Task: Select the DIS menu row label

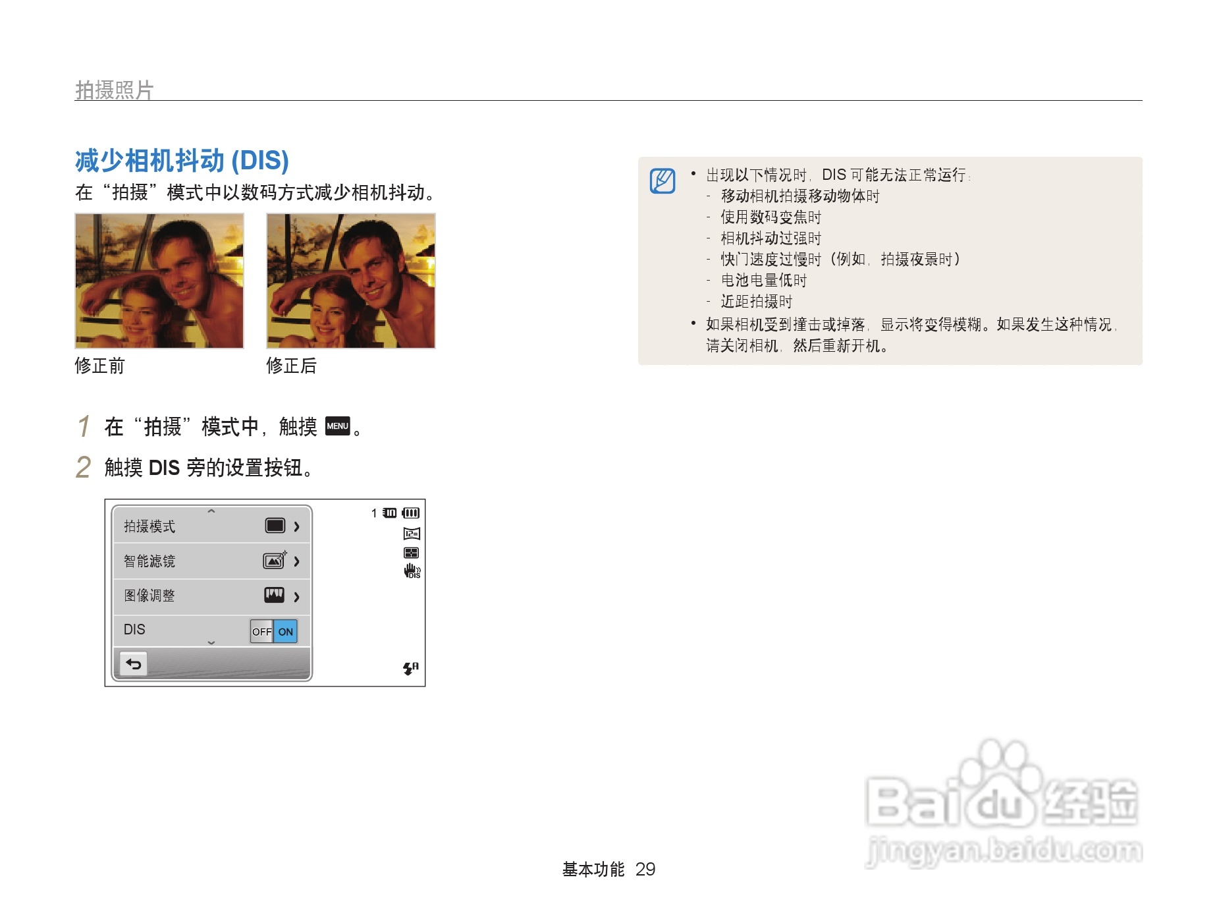Action: coord(134,629)
